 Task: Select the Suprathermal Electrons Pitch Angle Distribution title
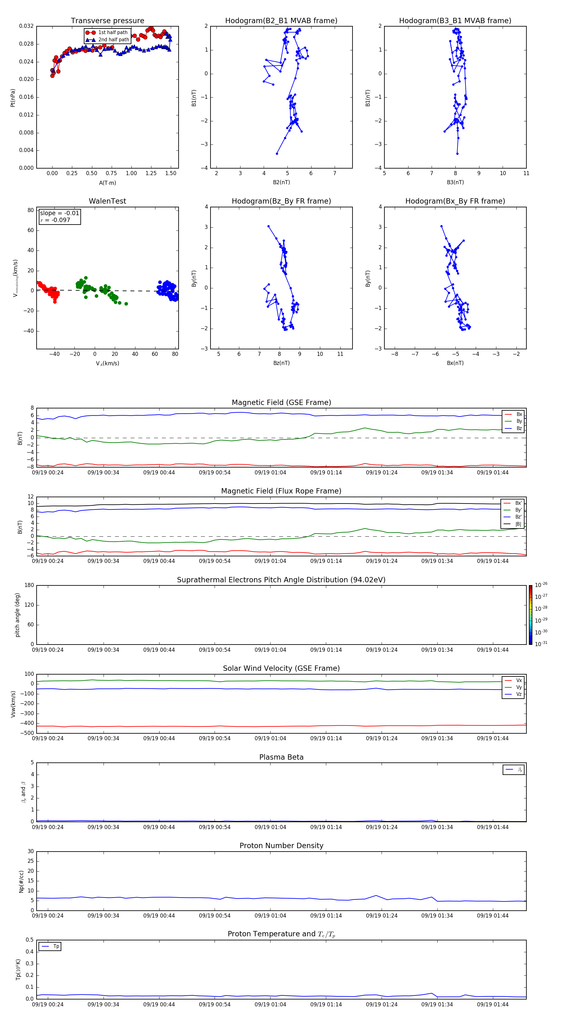coord(281,580)
